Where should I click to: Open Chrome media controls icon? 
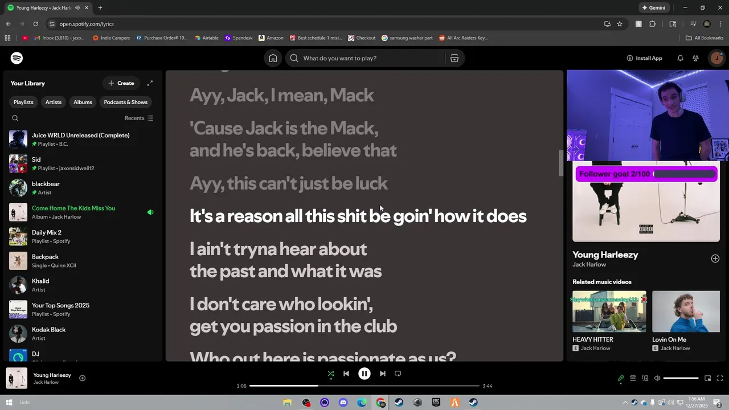(693, 24)
